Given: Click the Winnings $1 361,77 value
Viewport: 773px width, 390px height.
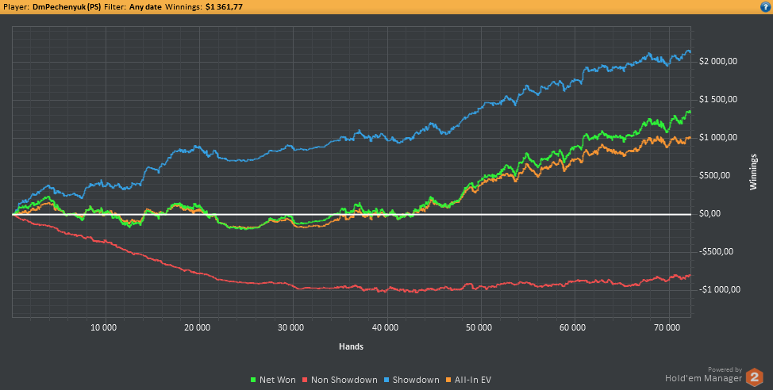Looking at the screenshot, I should [224, 7].
